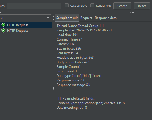Click the Data type ("text"|"bin"|""):text line

(x=79, y=76)
